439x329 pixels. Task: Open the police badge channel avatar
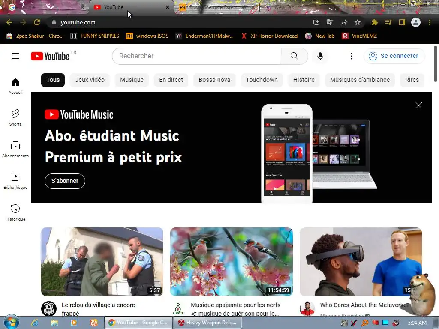tap(49, 308)
